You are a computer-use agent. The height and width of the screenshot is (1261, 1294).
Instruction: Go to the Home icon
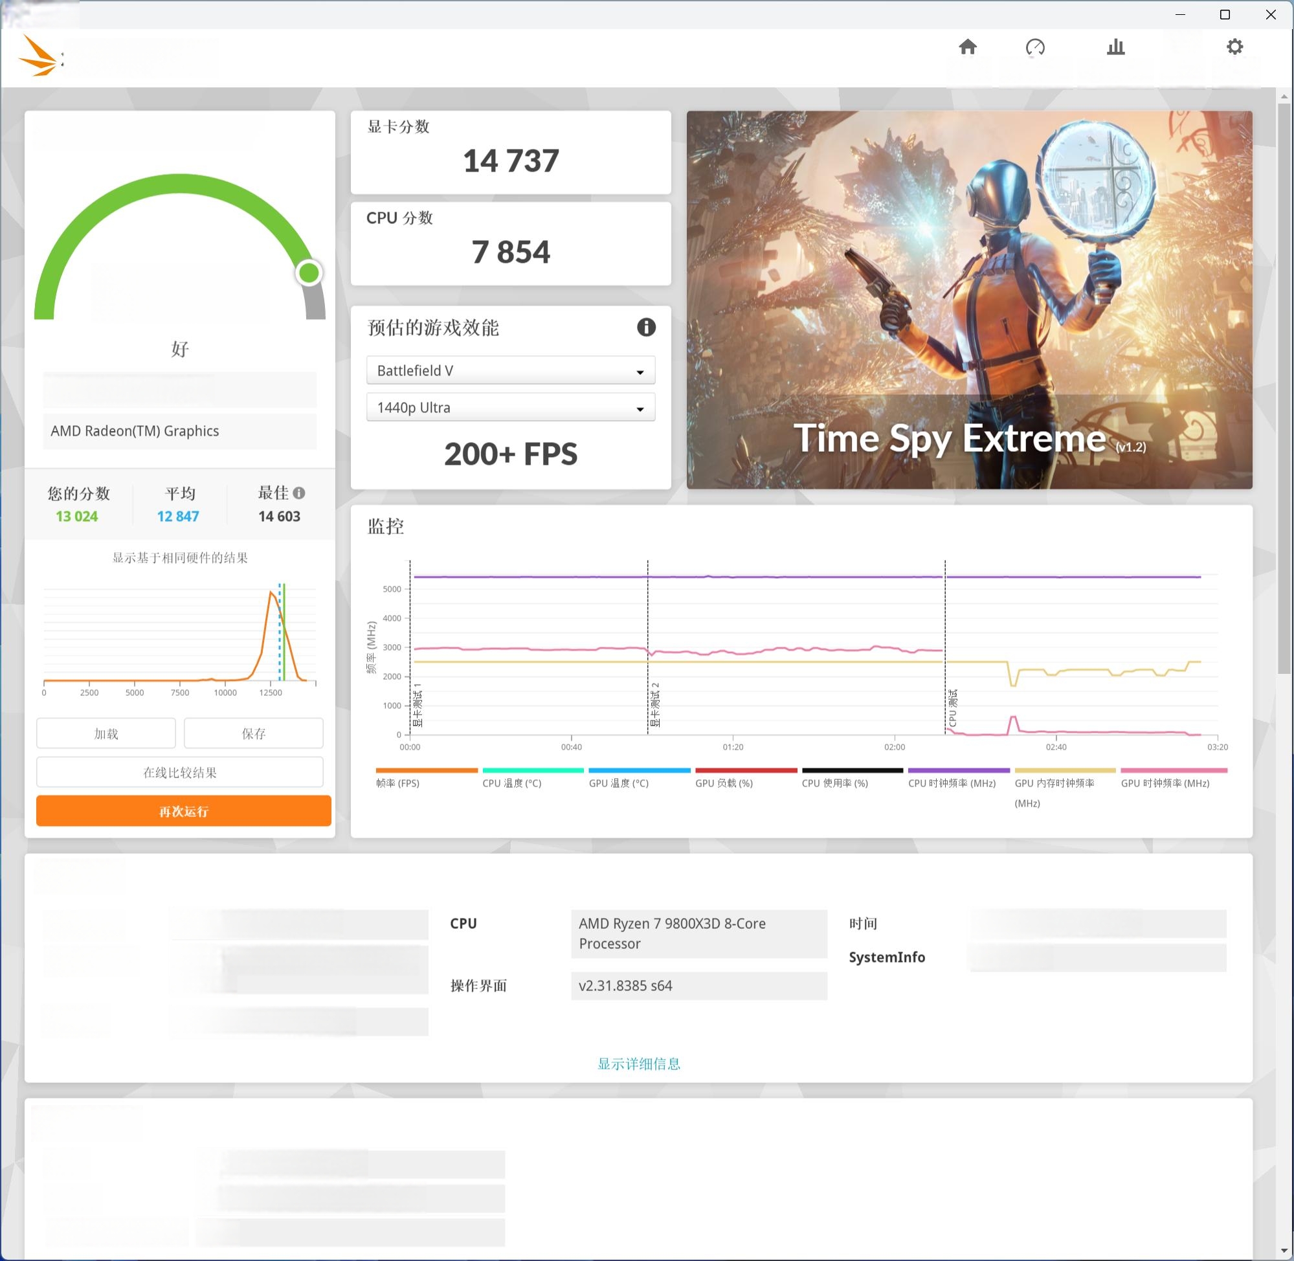968,47
